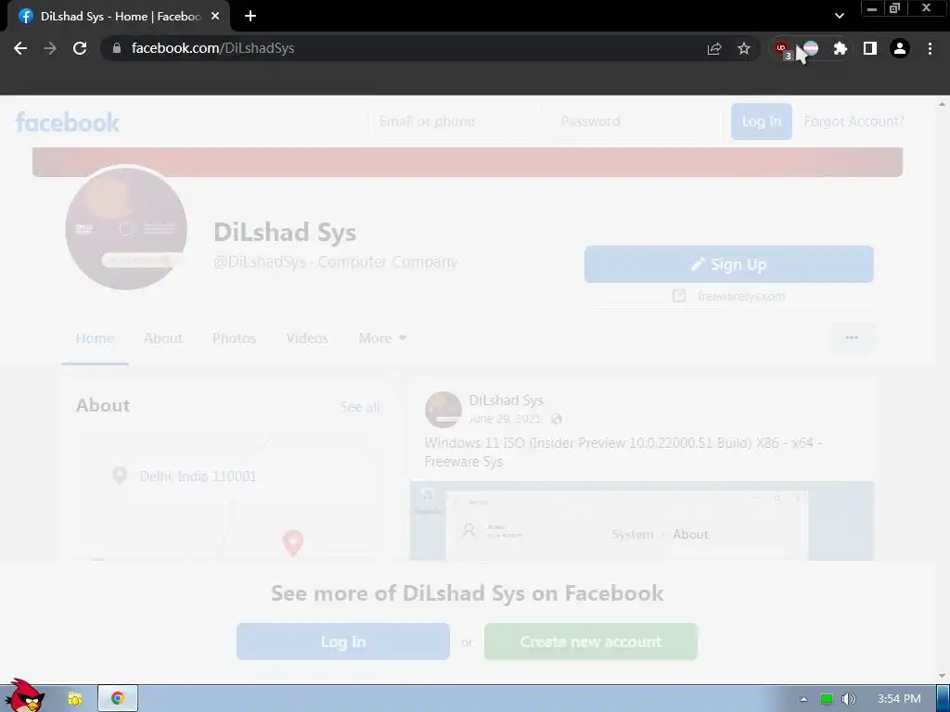Show hidden system tray icons
The width and height of the screenshot is (950, 712).
point(803,699)
